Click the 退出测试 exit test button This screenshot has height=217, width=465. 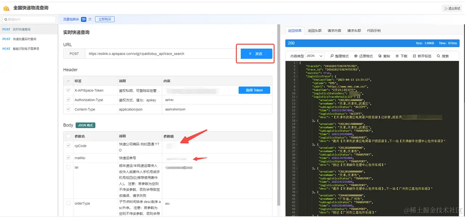(x=452, y=8)
